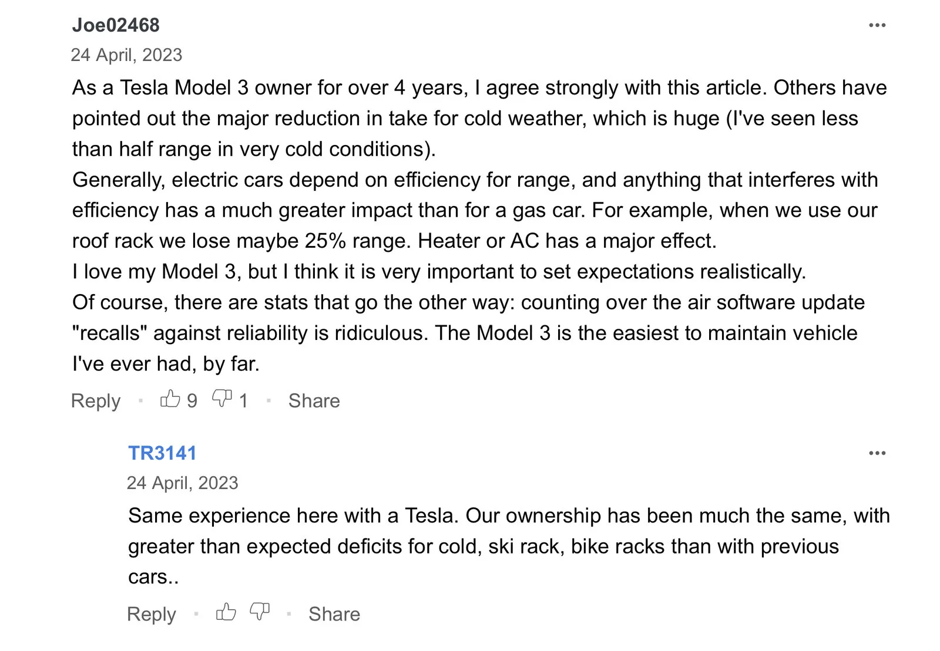The image size is (940, 651).
Task: Downvote TR3141's reply with thumbs down
Action: [259, 612]
